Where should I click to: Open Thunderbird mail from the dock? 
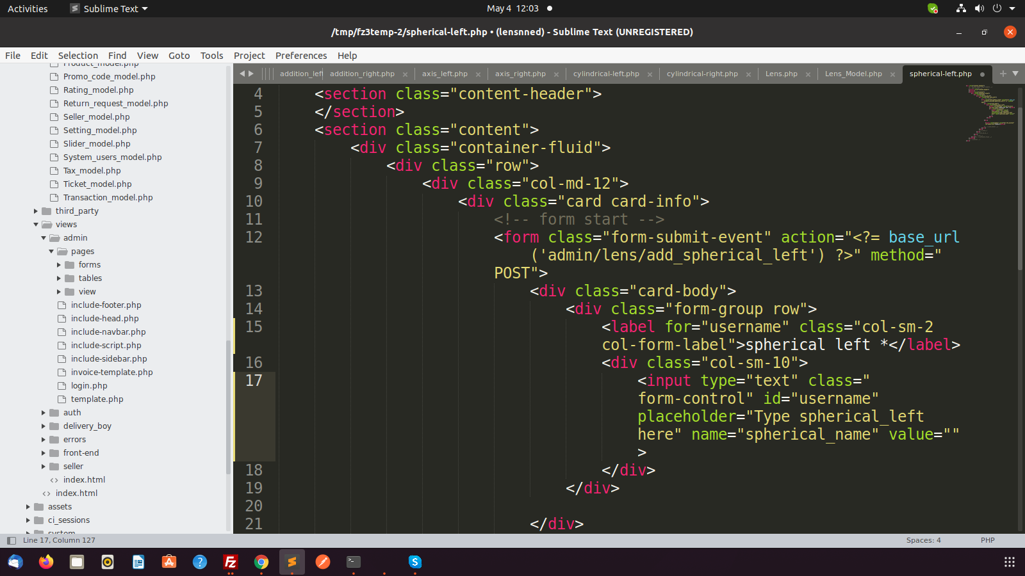(15, 562)
